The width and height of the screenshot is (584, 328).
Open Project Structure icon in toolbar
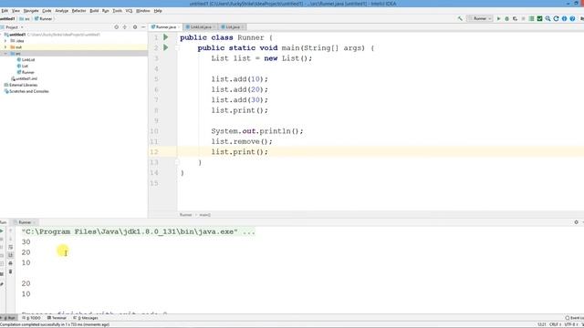pyautogui.click(x=531, y=18)
